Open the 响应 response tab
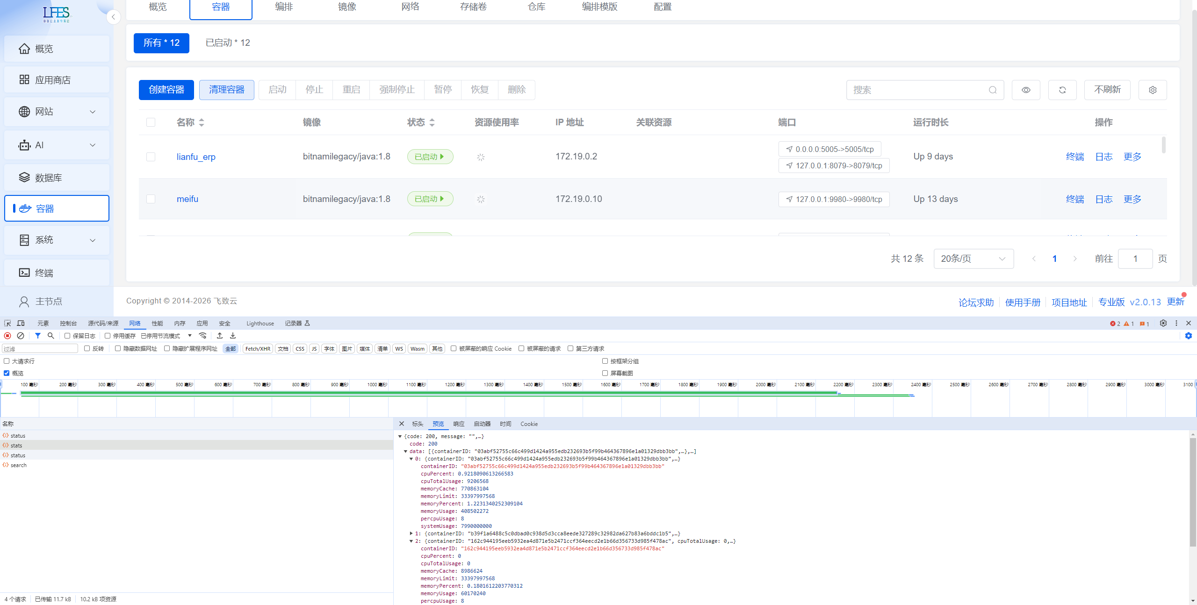Viewport: 1197px width, 605px height. pyautogui.click(x=459, y=424)
